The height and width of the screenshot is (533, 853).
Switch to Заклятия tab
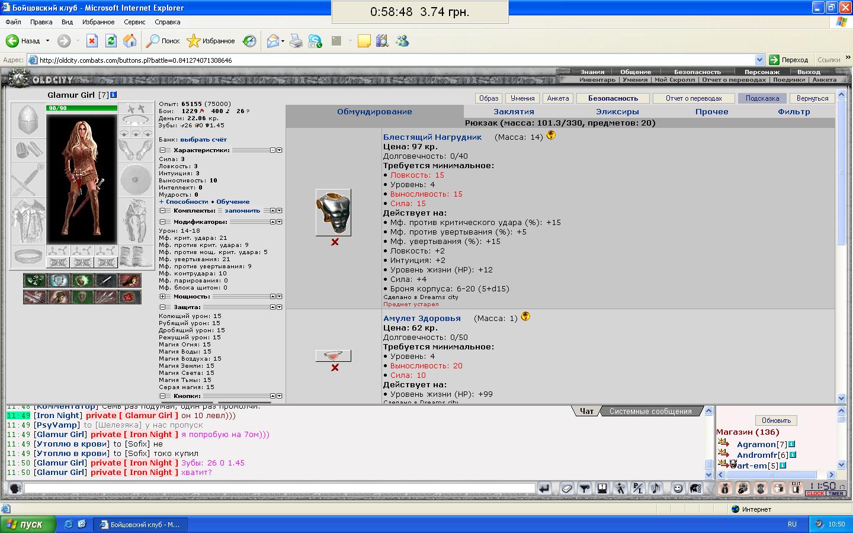[x=514, y=111]
